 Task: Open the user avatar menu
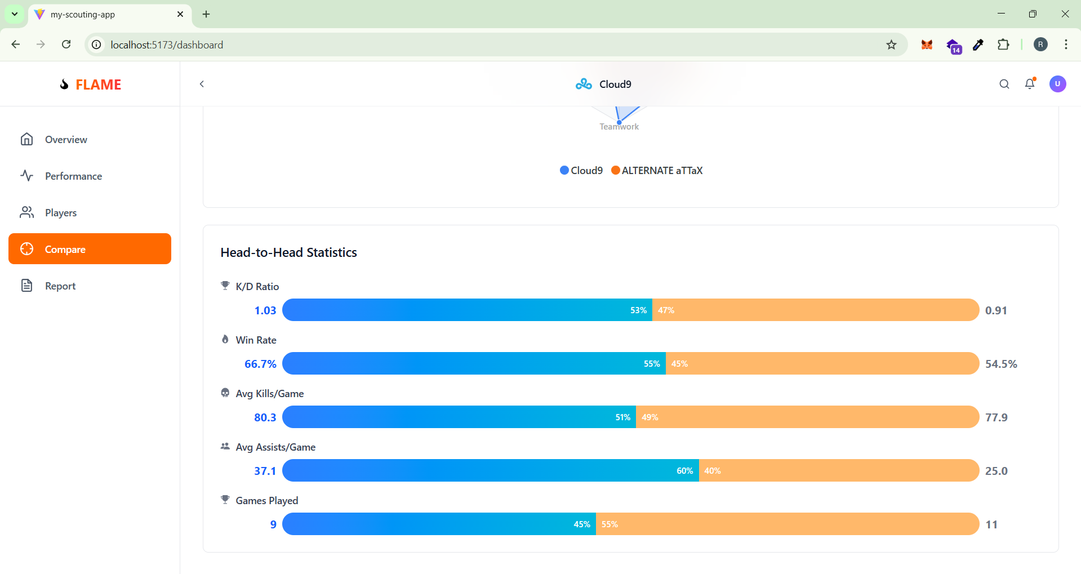click(x=1057, y=84)
